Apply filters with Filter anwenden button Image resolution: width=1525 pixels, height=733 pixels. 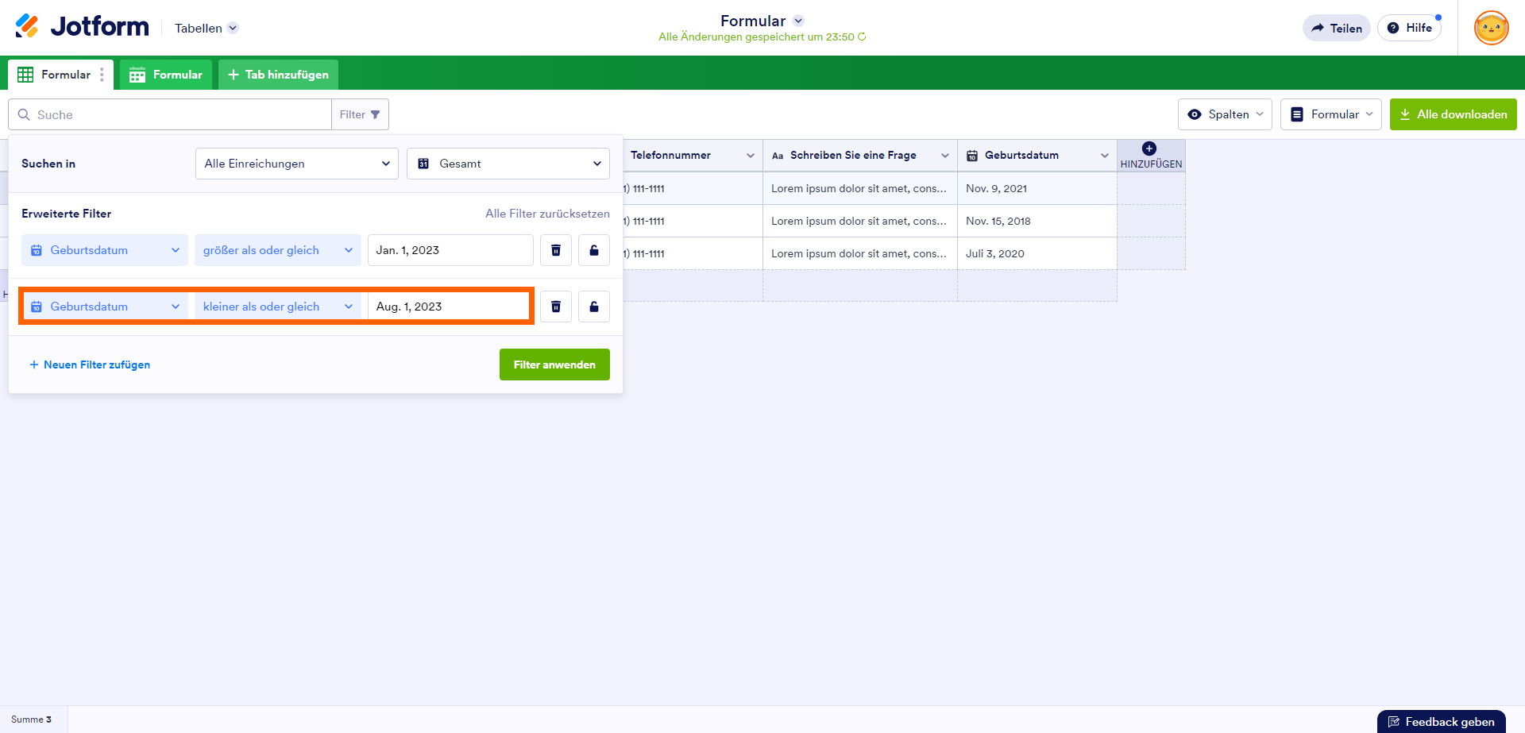click(554, 365)
